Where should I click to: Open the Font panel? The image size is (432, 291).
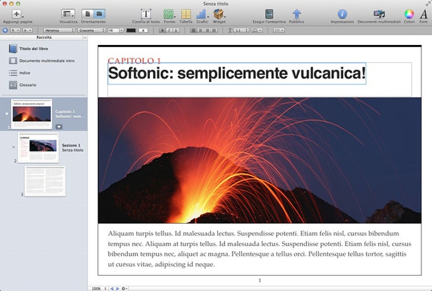(x=424, y=14)
